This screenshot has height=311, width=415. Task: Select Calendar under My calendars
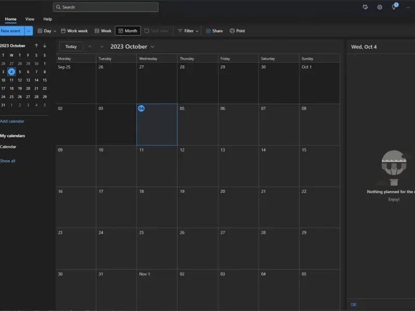pyautogui.click(x=8, y=147)
